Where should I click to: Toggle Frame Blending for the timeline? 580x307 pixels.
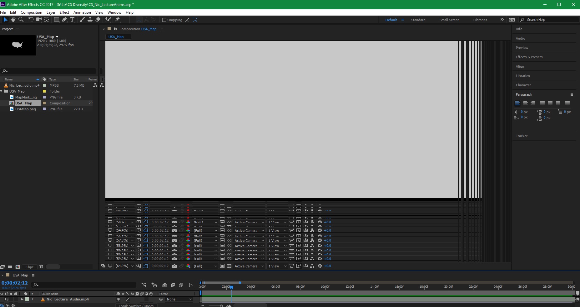click(173, 285)
